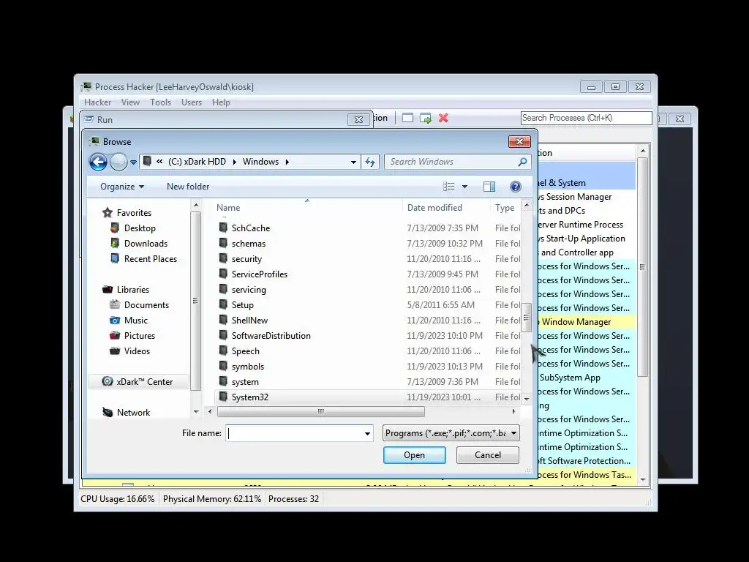Select Network in navigation pane
Screen dimensions: 749x562
click(x=133, y=413)
